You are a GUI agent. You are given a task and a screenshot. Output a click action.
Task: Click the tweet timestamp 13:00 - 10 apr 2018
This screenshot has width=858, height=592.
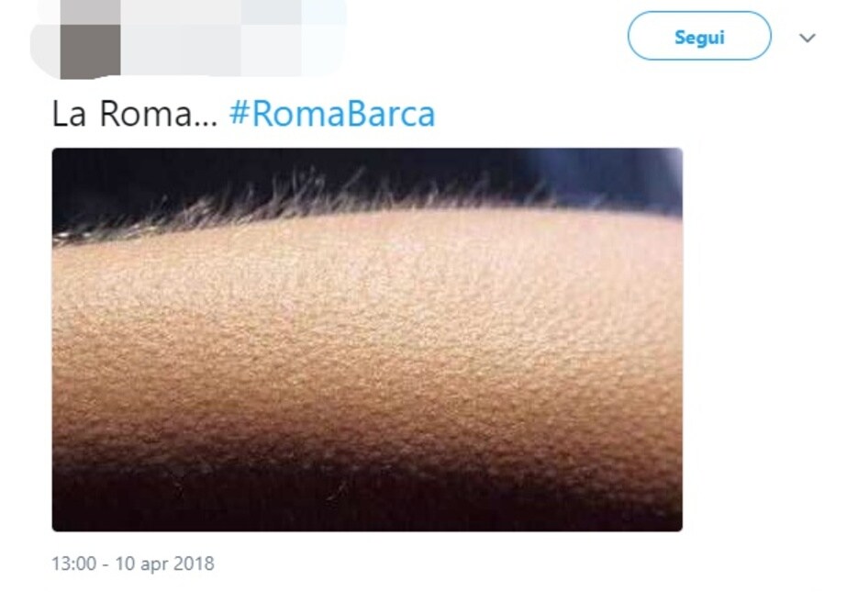pyautogui.click(x=133, y=564)
